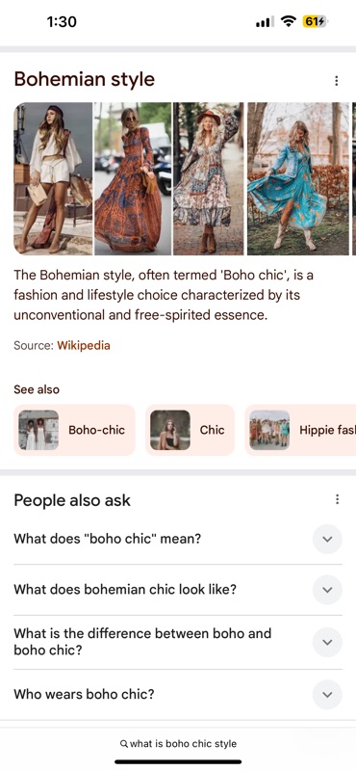Expand "What does boho chic mean?" question
The height and width of the screenshot is (771, 356).
(327, 539)
